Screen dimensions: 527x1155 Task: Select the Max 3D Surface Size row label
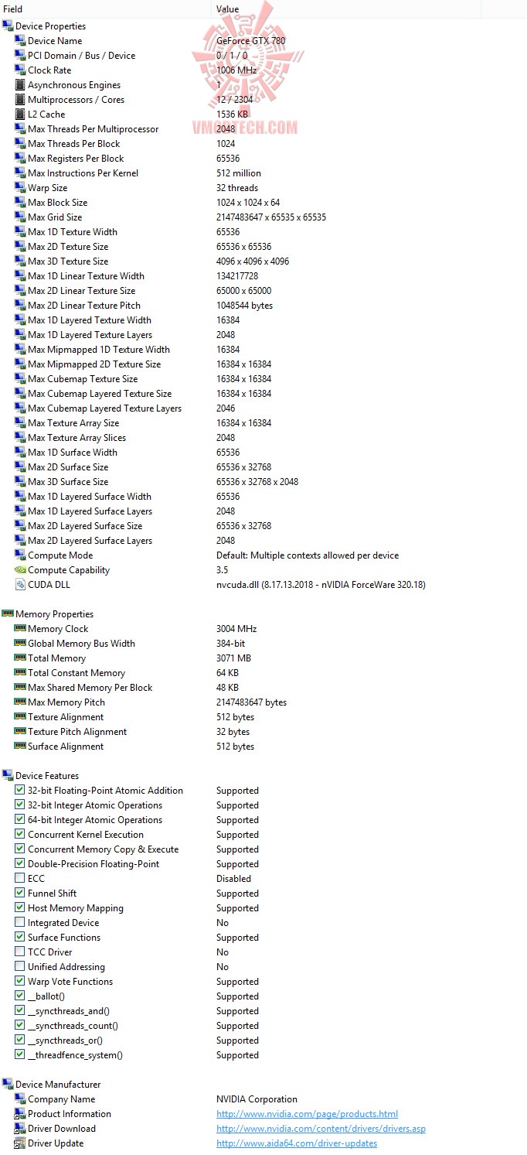pos(68,482)
